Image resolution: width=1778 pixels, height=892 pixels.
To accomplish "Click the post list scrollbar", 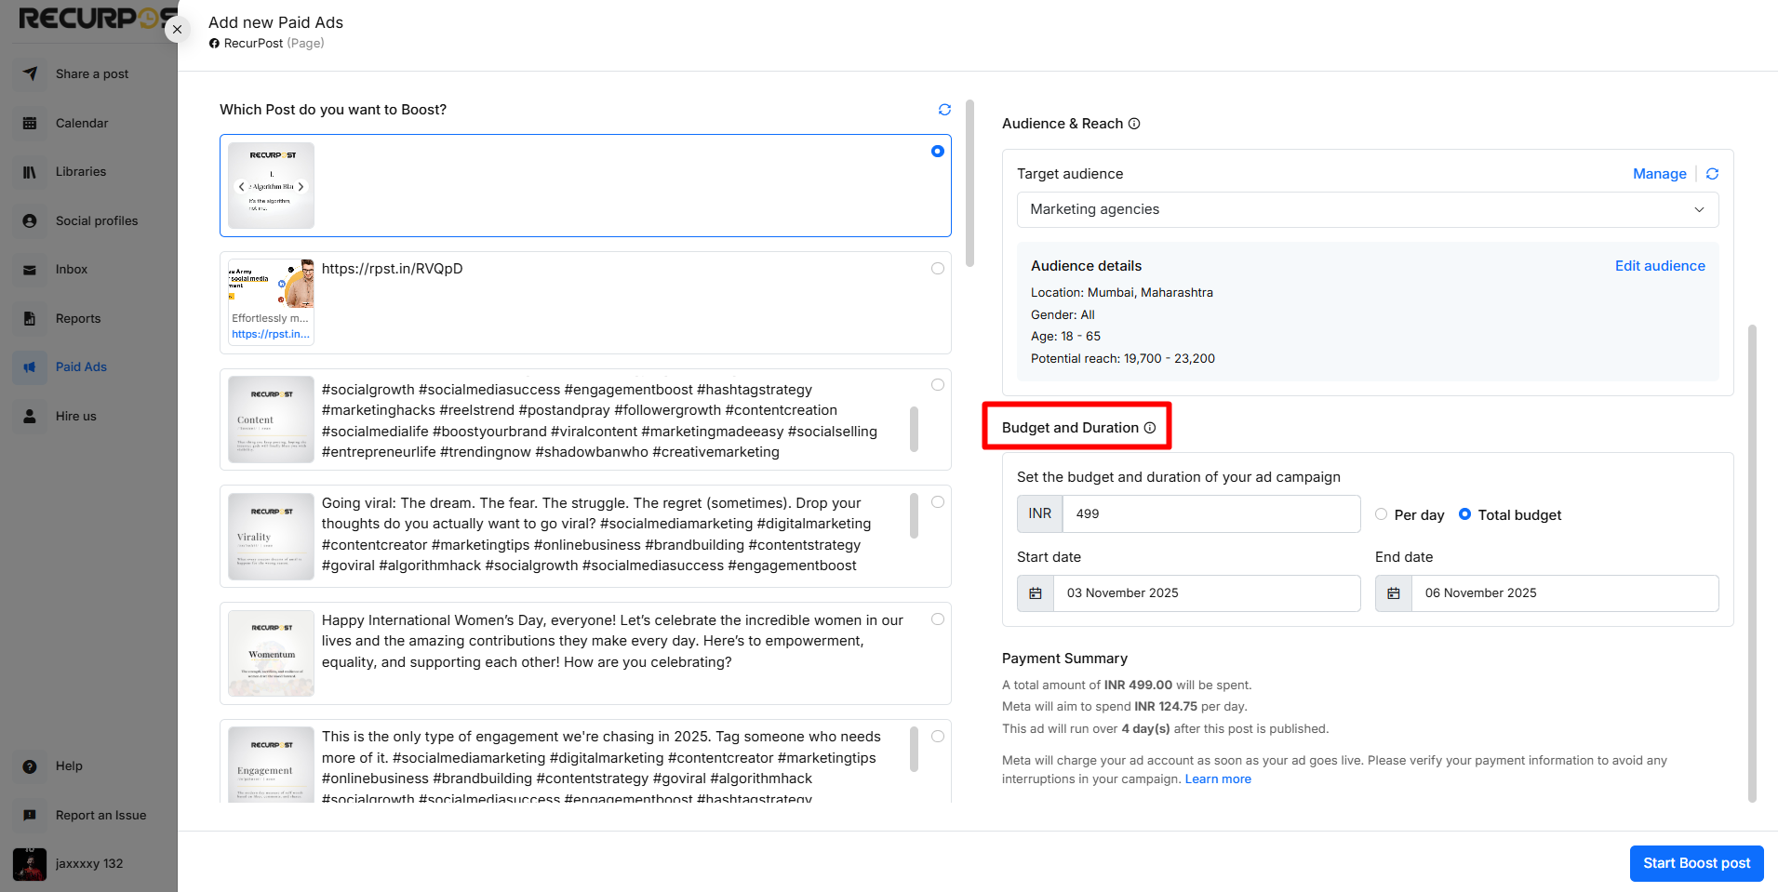I will pyautogui.click(x=969, y=186).
